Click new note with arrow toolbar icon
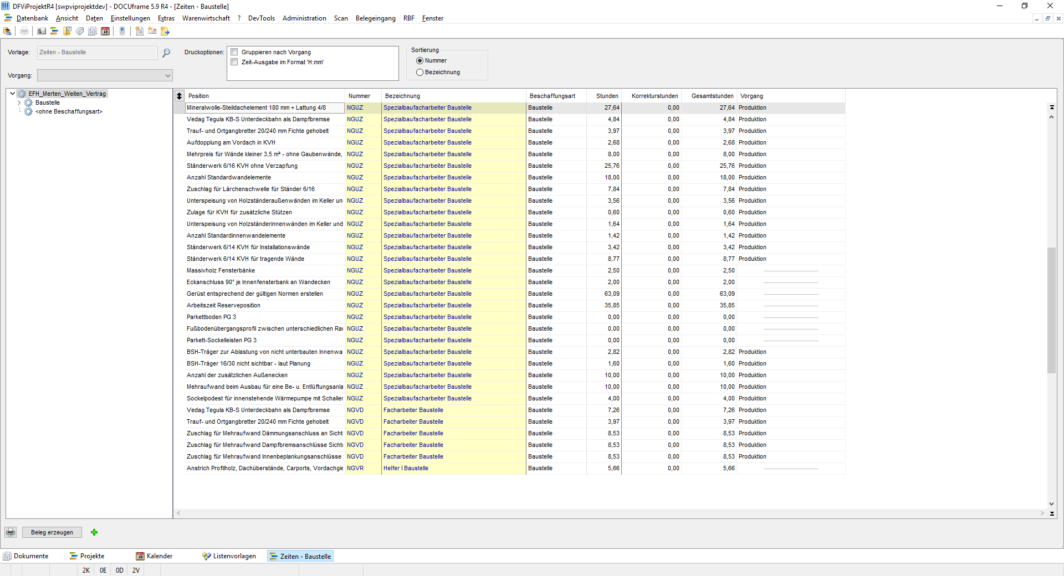1064x576 pixels. (165, 31)
